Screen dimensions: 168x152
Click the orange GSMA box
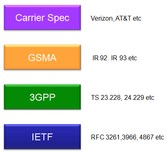(43, 57)
